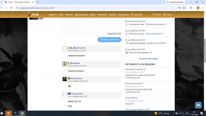Image resolution: width=206 pixels, height=116 pixels.
Task: Open iCCup LOD 5x5 tournament activity link
Action: [160, 43]
